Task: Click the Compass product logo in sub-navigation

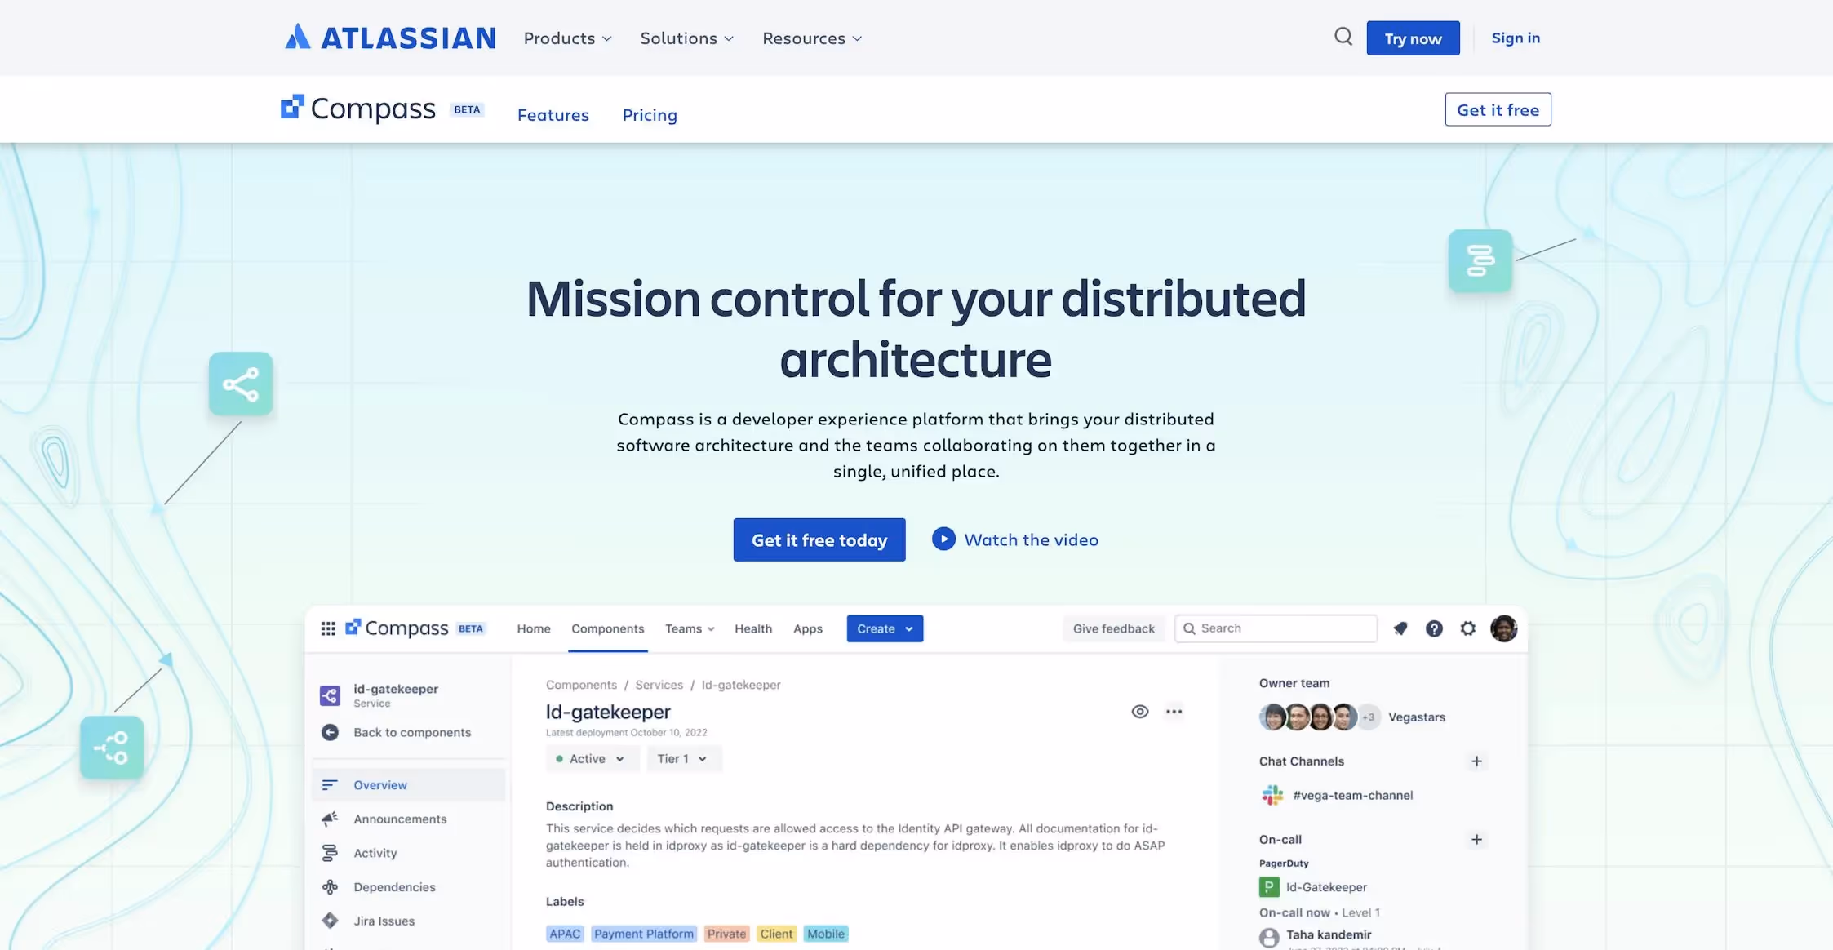Action: 358,109
